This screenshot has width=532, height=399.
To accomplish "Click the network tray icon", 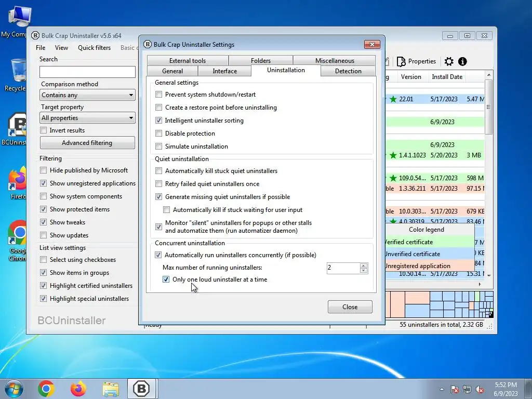I will 467,389.
